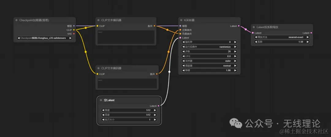Click the 模型 output port on Checkpoint加载器
Image resolution: width=331 pixels, height=137 pixels.
[x=74, y=26]
